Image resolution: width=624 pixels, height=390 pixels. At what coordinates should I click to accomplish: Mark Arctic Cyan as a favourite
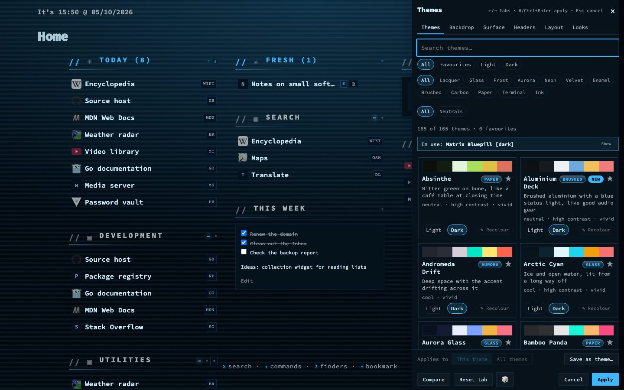[x=610, y=264]
